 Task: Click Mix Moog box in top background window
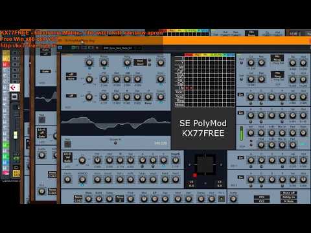pos(251,33)
